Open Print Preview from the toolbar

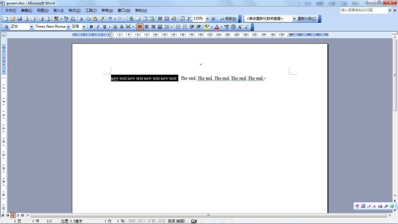pos(48,19)
